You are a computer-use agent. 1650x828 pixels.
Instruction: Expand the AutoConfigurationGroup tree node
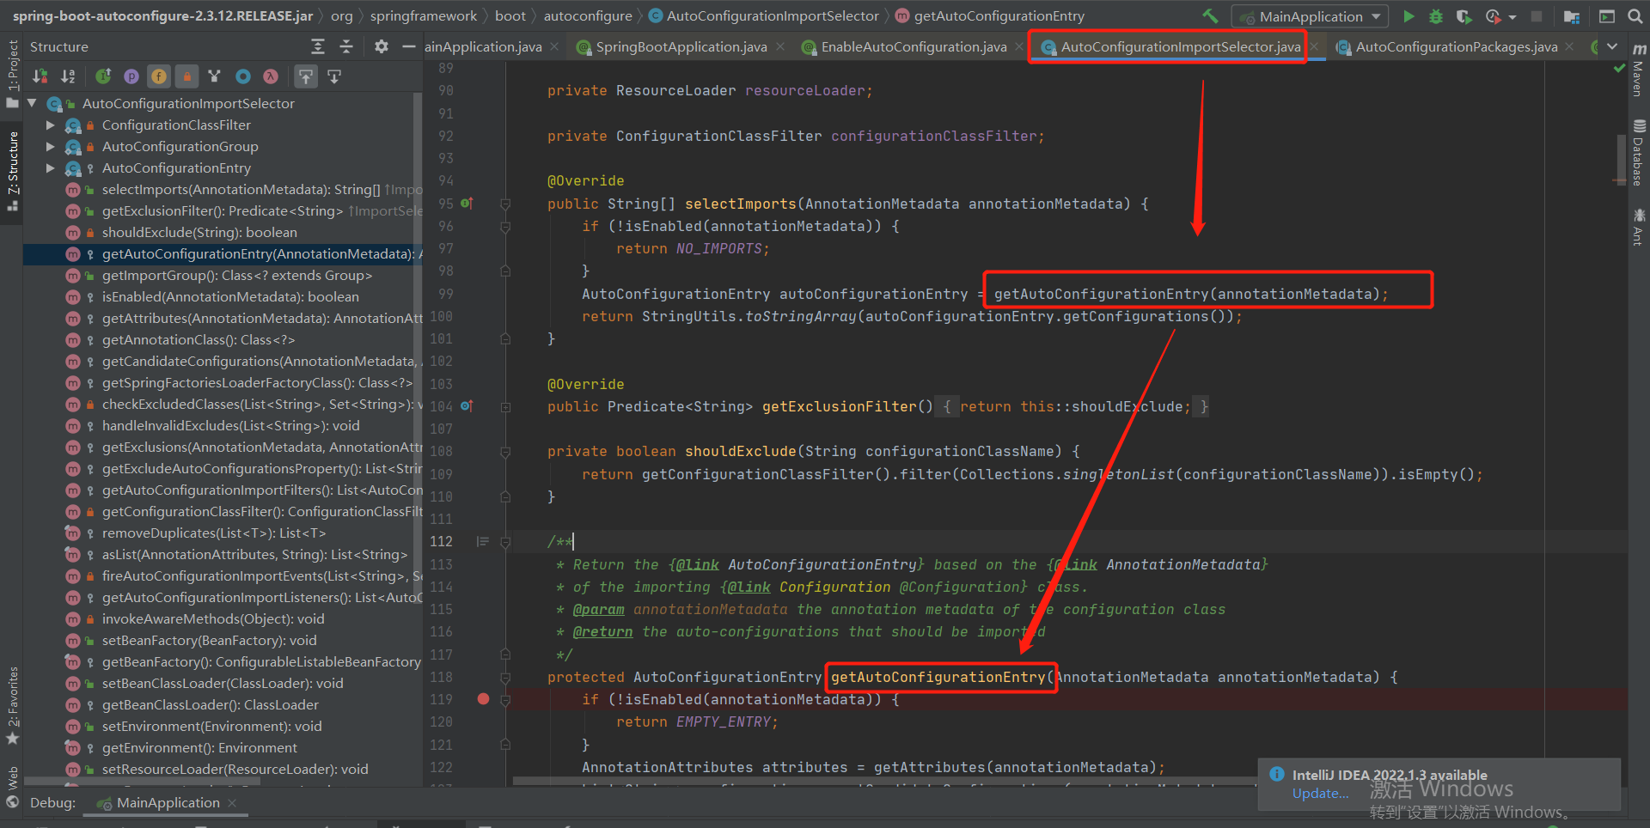pos(50,146)
